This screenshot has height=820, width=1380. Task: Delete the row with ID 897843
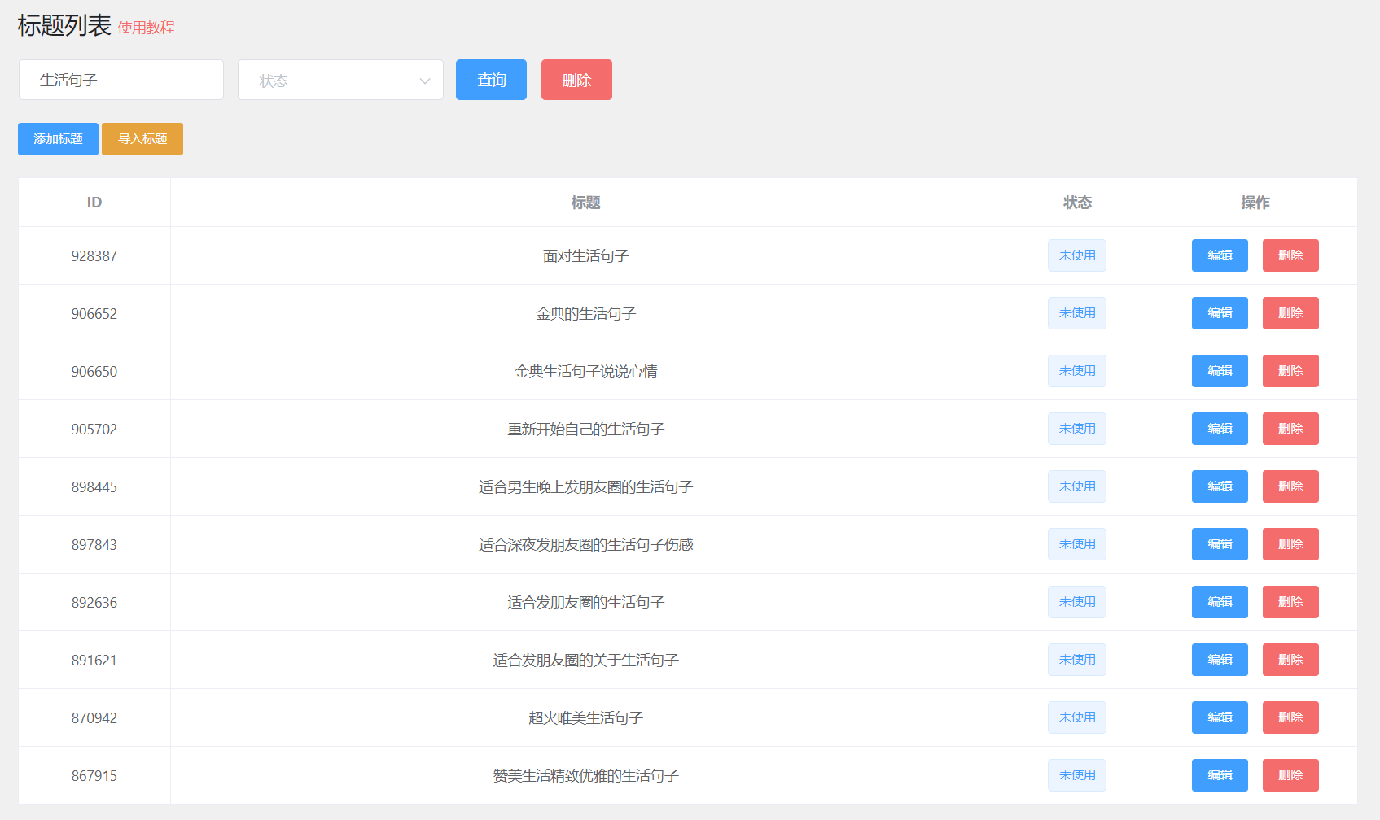1290,544
